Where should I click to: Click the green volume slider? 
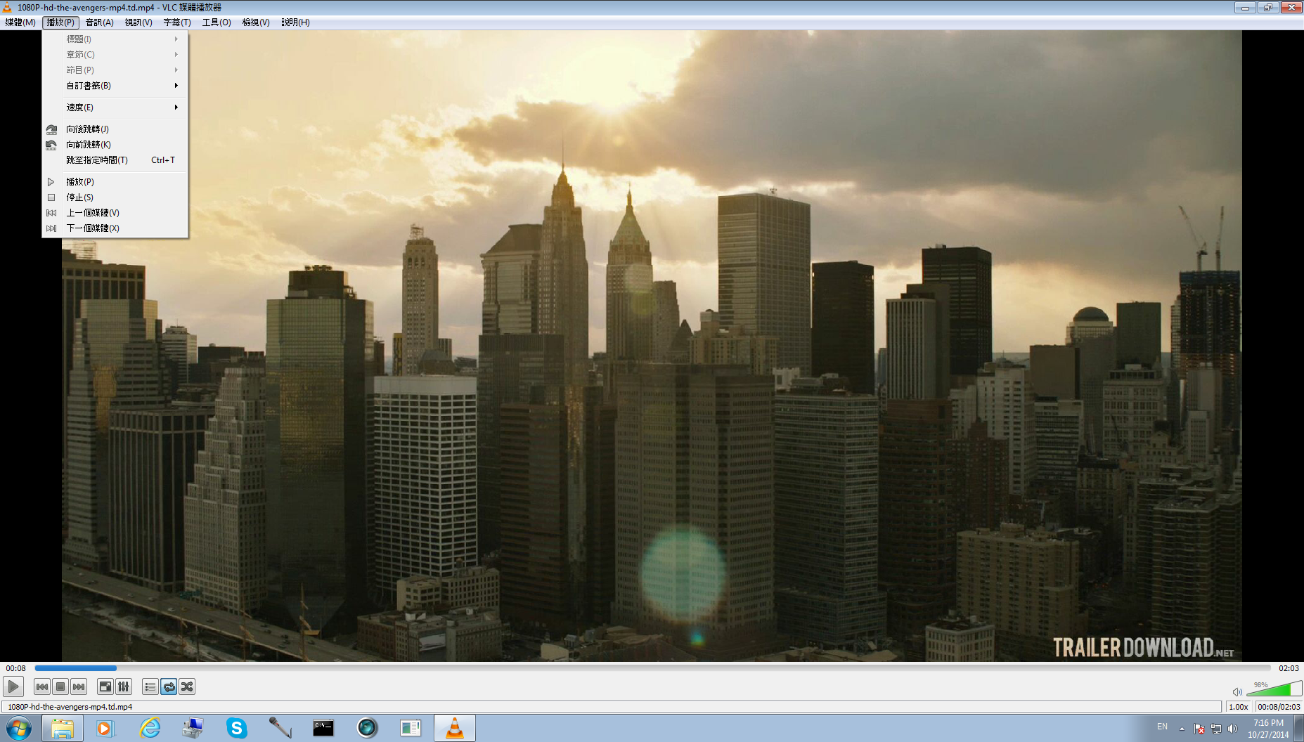click(1274, 690)
